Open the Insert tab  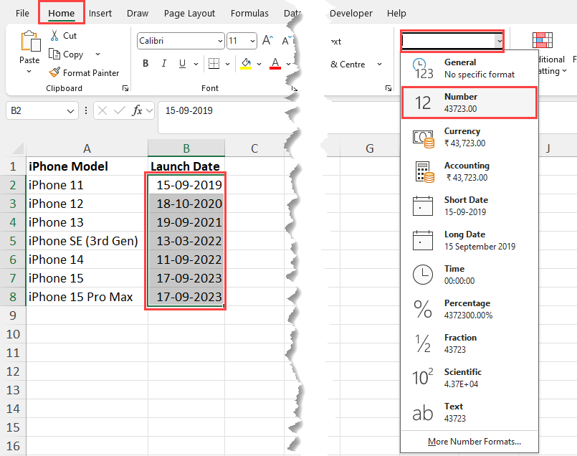100,13
